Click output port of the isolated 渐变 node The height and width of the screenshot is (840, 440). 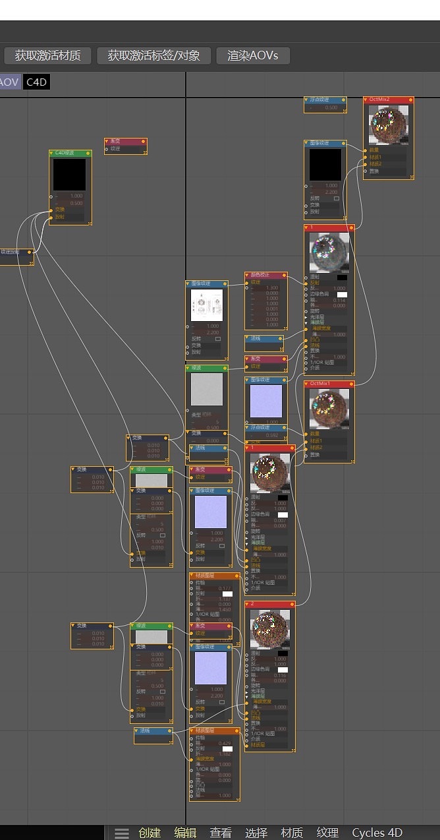[144, 141]
